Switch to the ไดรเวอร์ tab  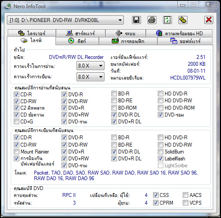point(32,33)
